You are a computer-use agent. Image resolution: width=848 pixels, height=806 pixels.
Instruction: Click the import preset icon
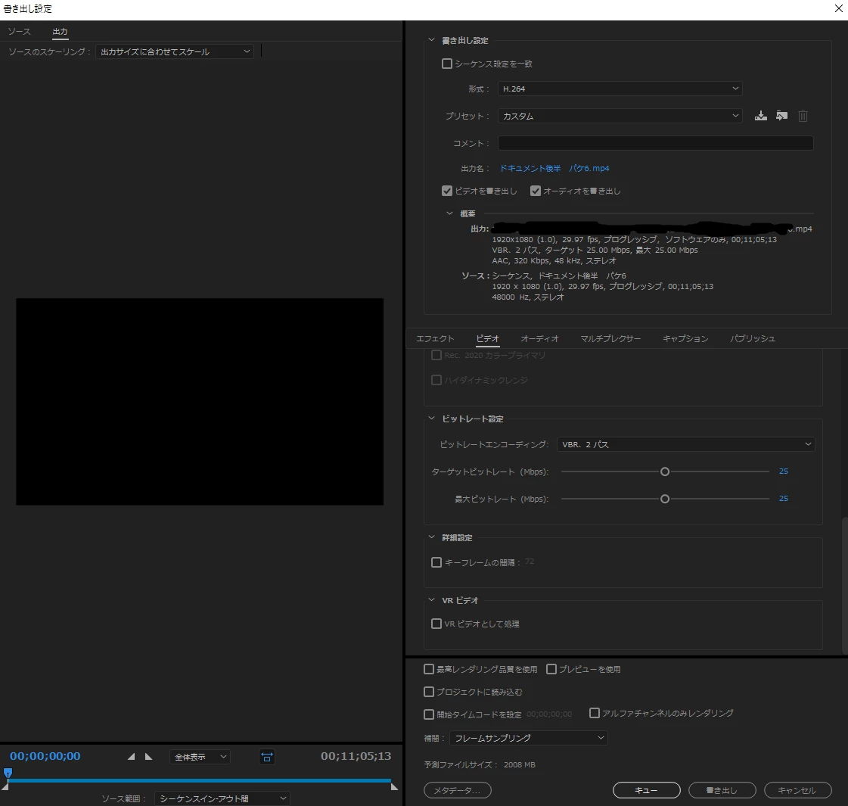(782, 116)
